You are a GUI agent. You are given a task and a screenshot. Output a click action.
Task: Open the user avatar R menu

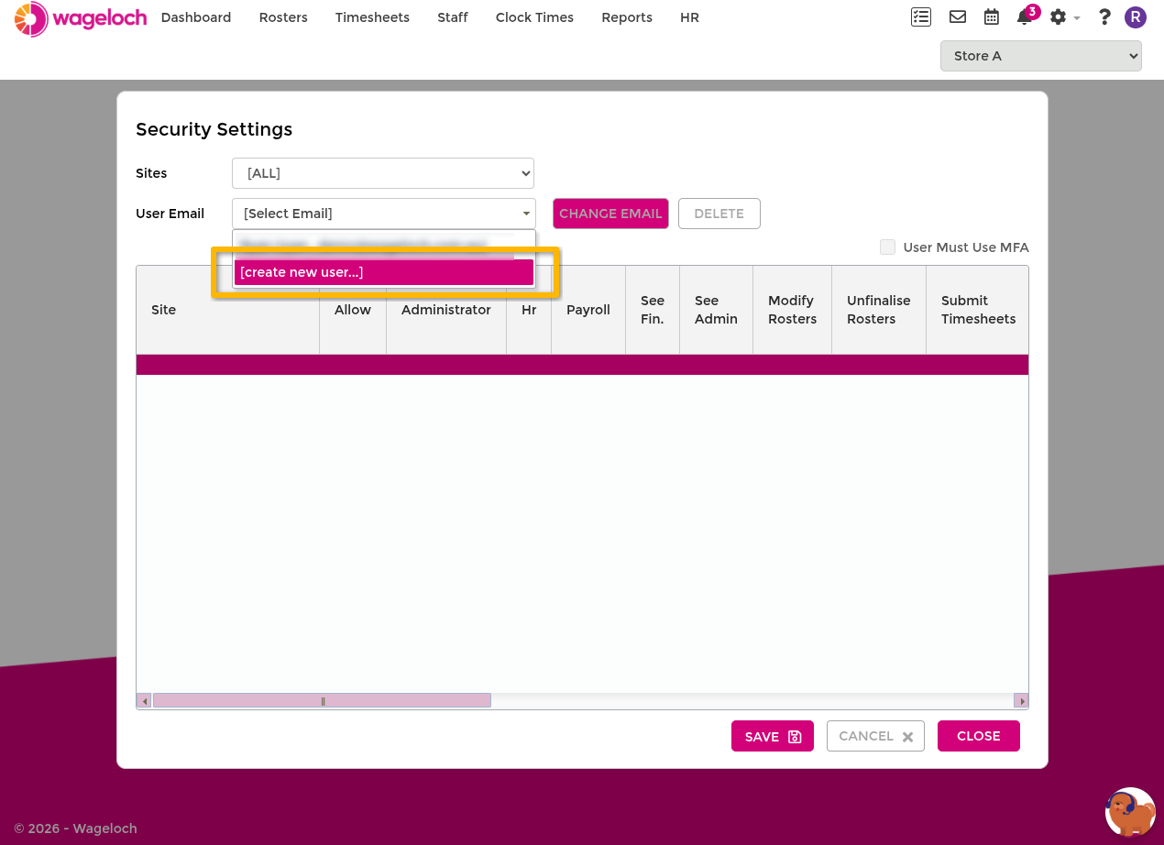1136,17
